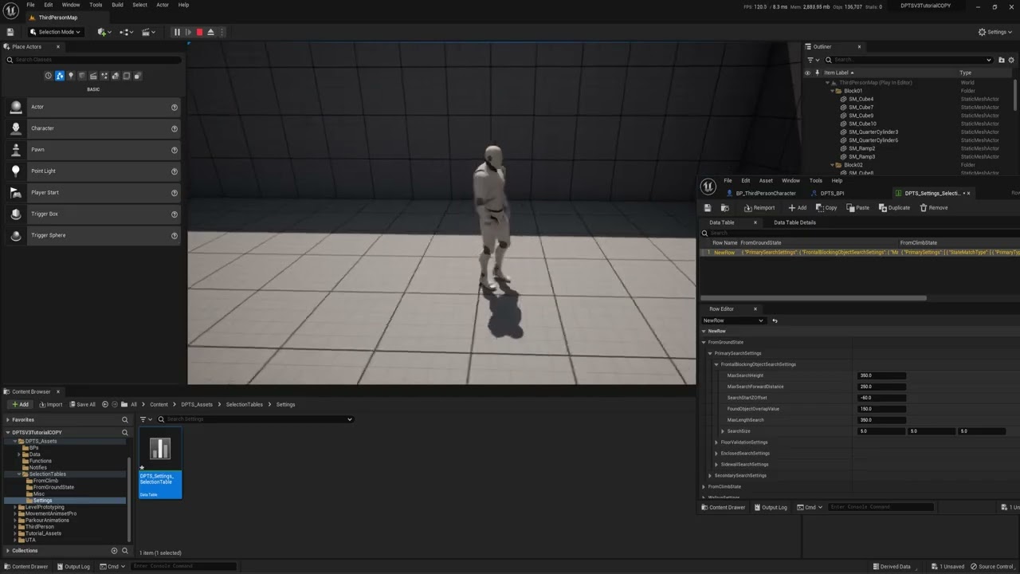Show Recently Placed actors category
1020x574 pixels.
click(x=48, y=76)
